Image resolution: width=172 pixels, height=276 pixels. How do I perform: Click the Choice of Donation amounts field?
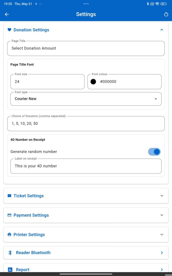pos(86,123)
